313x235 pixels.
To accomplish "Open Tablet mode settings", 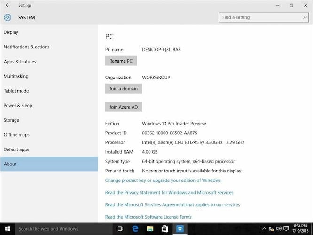I will point(49,91).
